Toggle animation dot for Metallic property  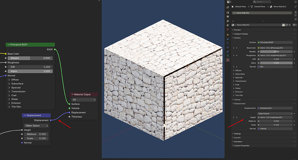[295, 52]
